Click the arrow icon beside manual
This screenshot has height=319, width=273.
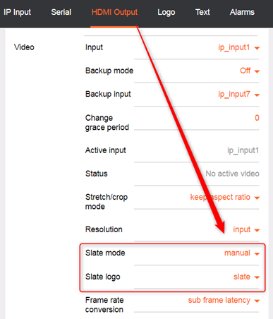tap(257, 254)
